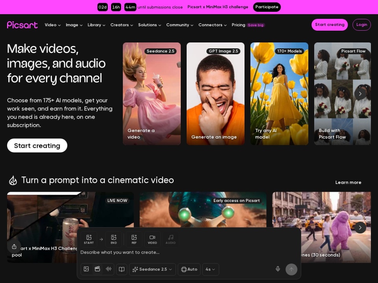The height and width of the screenshot is (283, 378).
Task: Add a REF reference image
Action: pyautogui.click(x=134, y=239)
